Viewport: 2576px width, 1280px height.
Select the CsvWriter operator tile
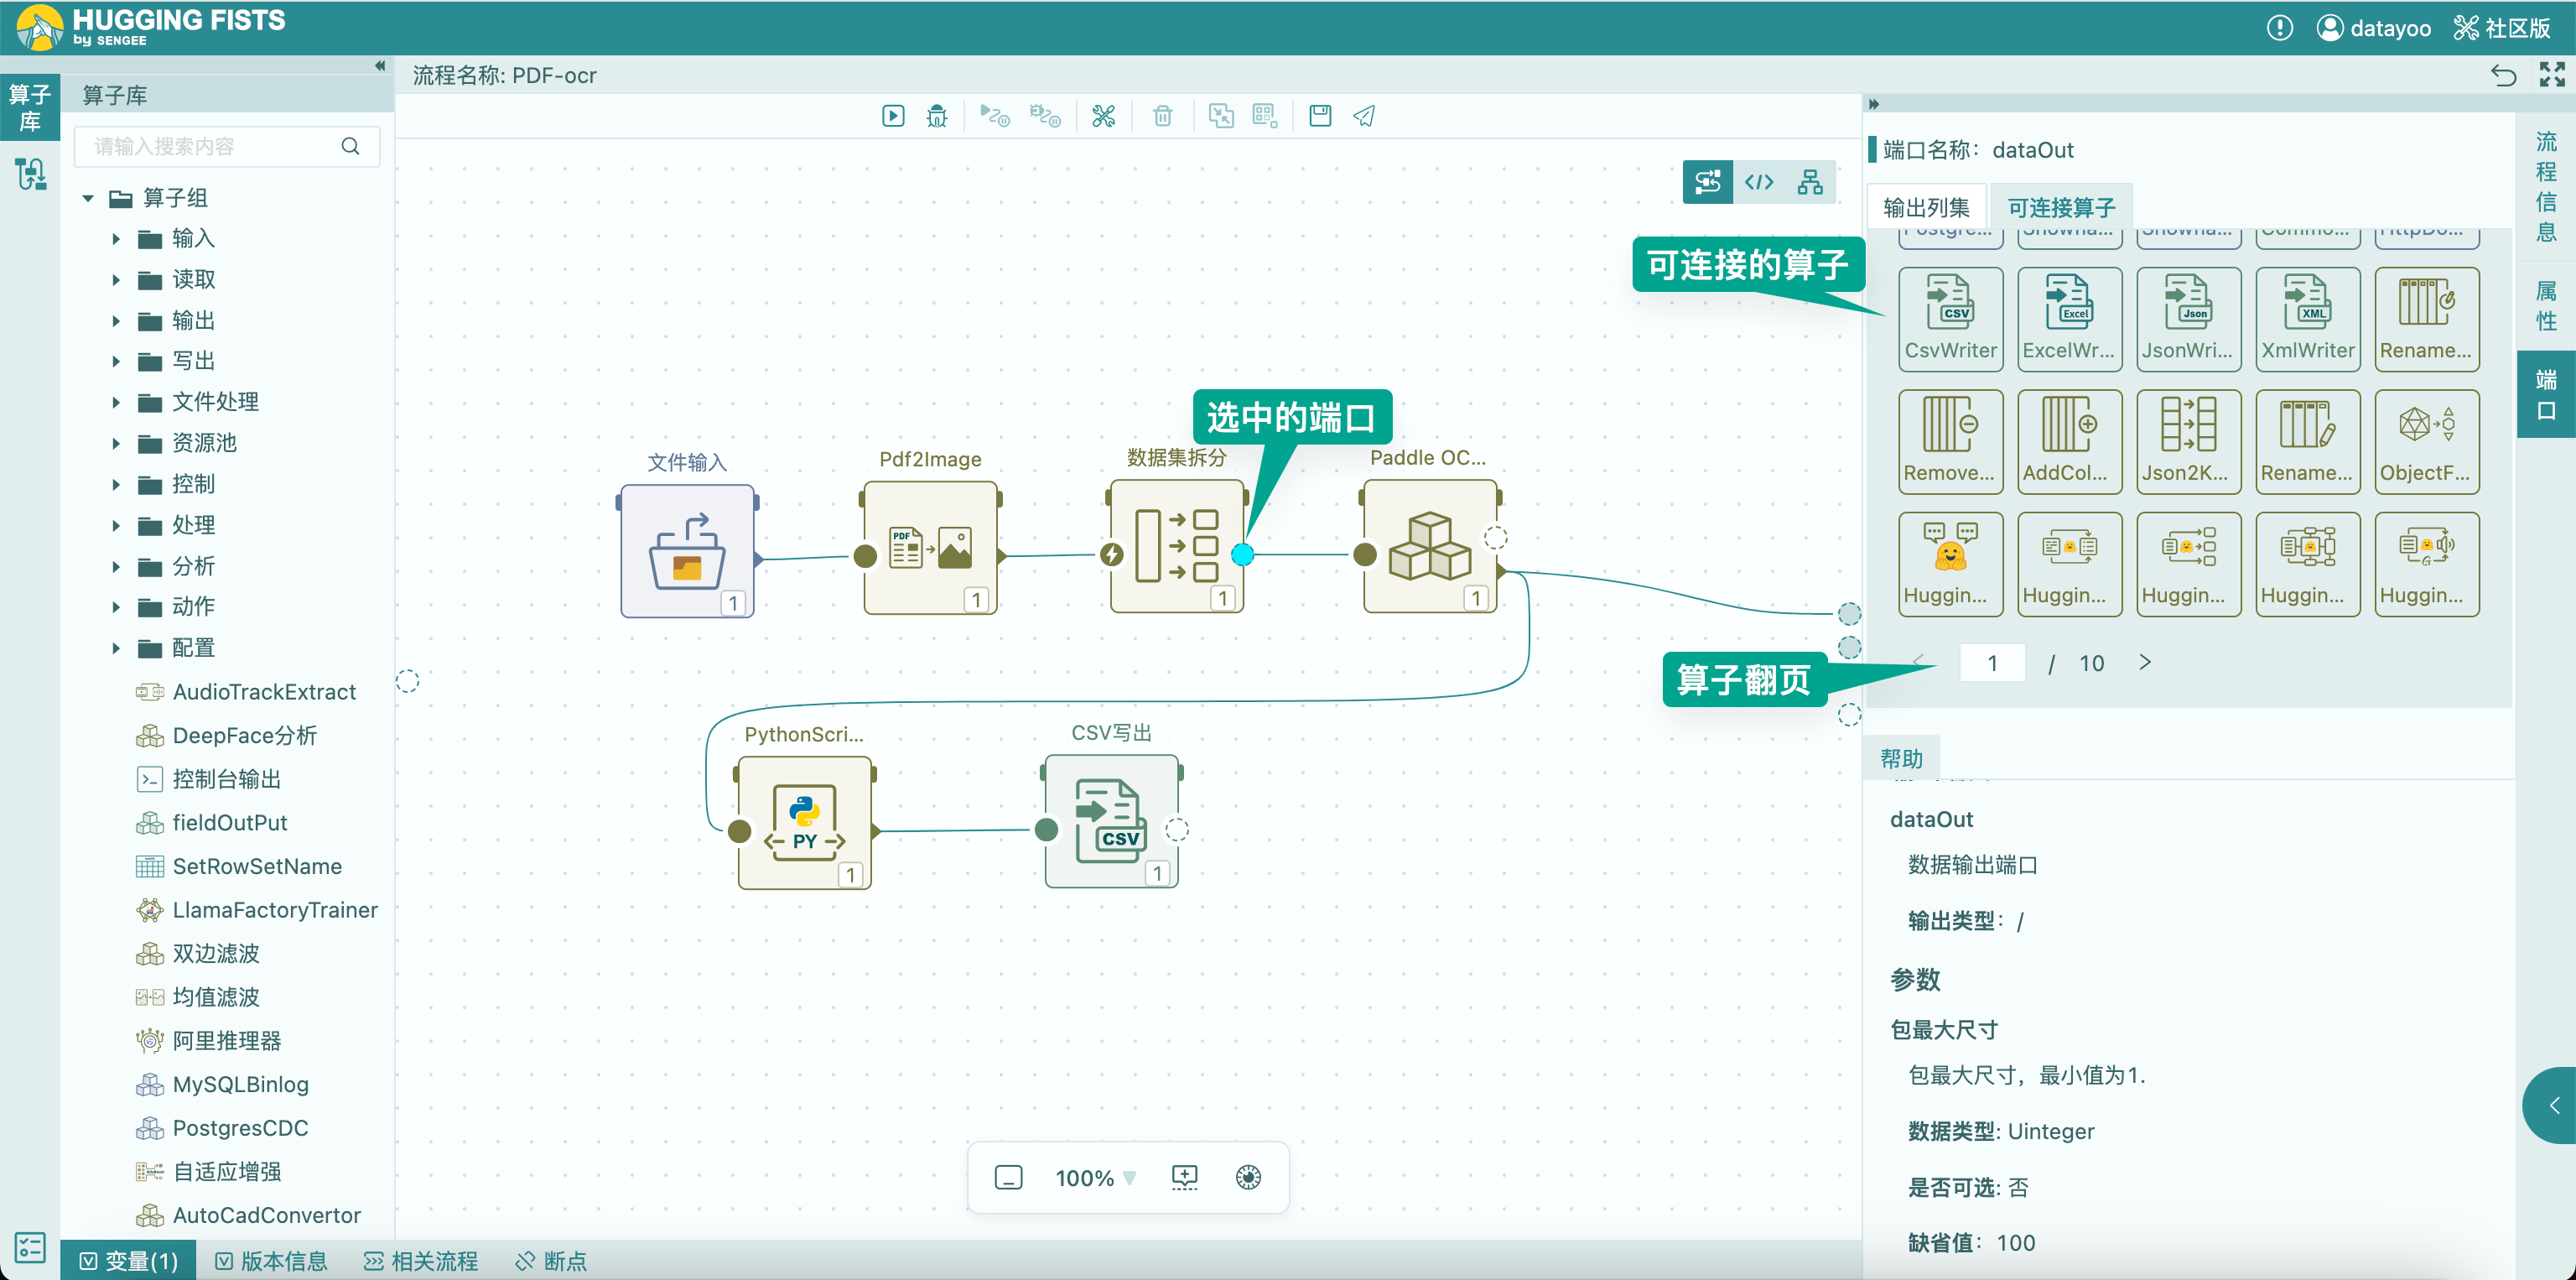1950,318
